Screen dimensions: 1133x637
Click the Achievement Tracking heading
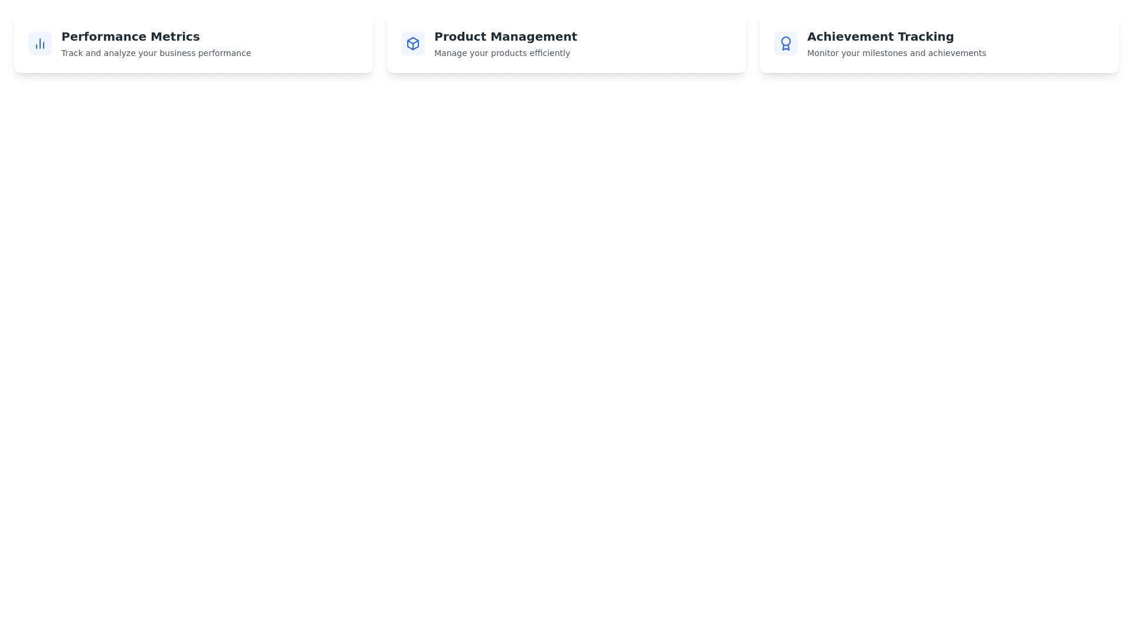pos(880,37)
